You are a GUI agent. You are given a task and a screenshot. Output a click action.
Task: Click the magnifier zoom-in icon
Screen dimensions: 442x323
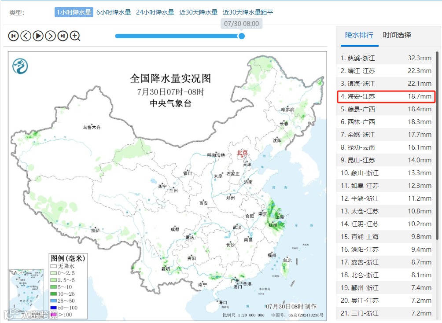click(x=75, y=36)
